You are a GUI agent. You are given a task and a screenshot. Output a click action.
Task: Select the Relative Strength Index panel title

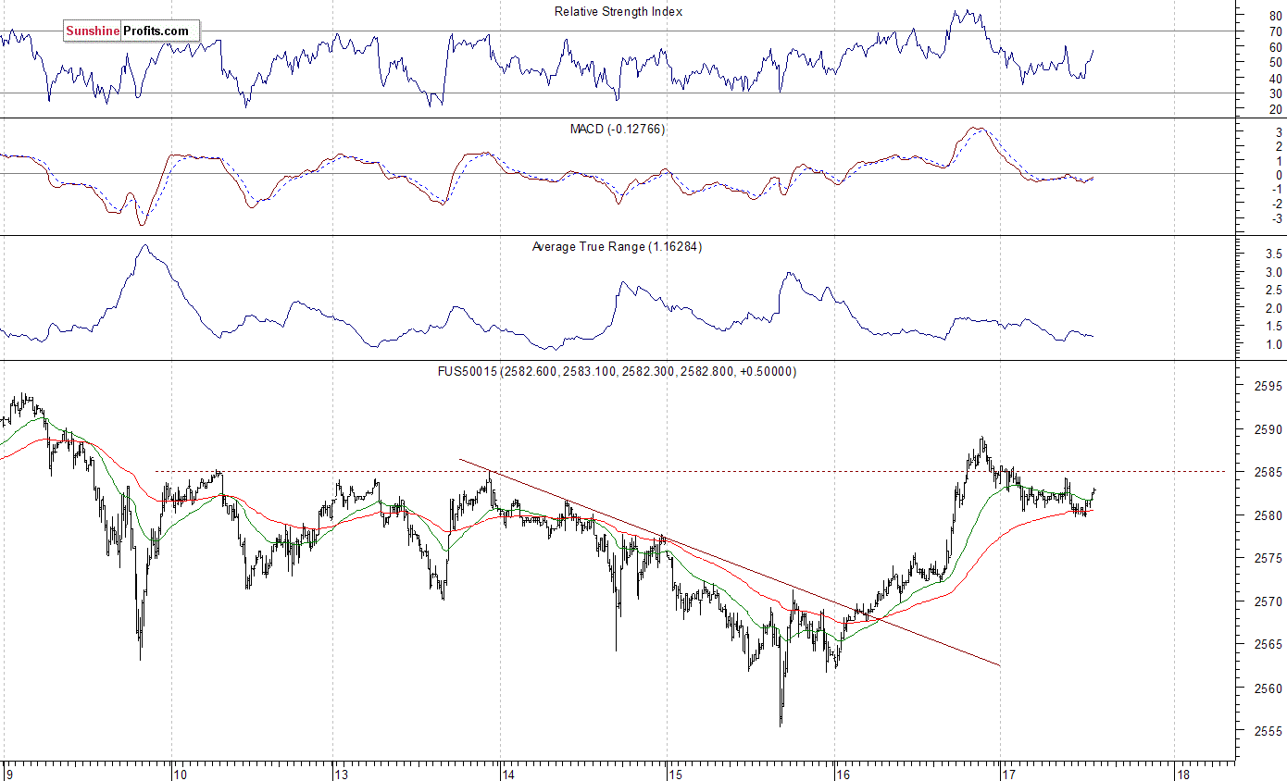[619, 12]
